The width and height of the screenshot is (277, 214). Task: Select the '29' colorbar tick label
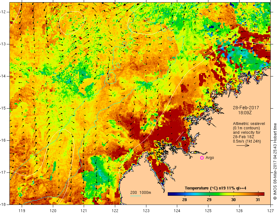209,200
